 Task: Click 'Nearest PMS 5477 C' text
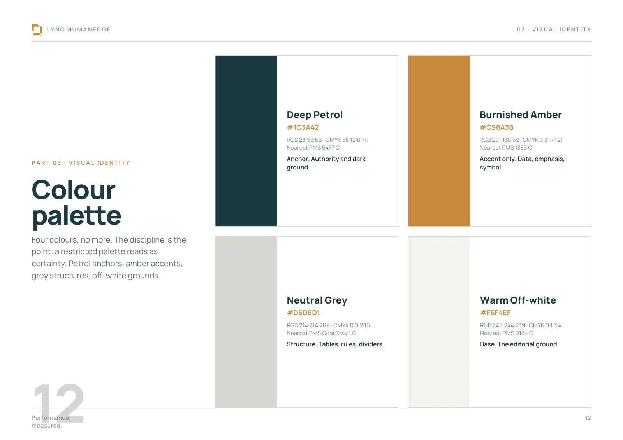(x=313, y=148)
